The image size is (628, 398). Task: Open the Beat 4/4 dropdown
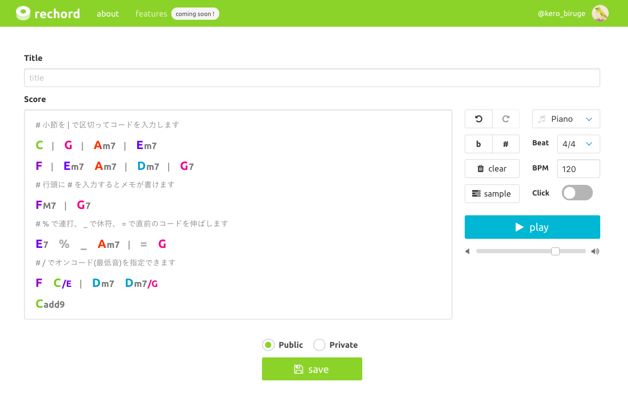coord(578,144)
